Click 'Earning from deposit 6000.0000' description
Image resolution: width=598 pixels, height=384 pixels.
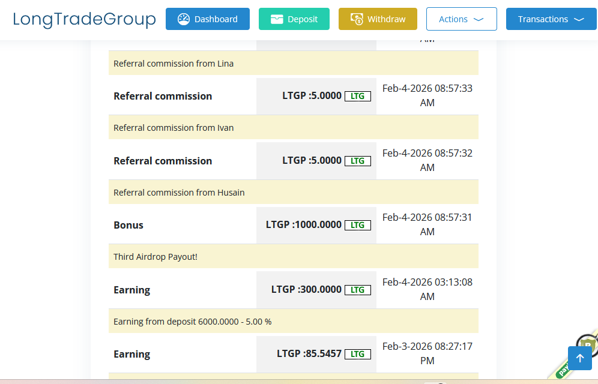[192, 322]
